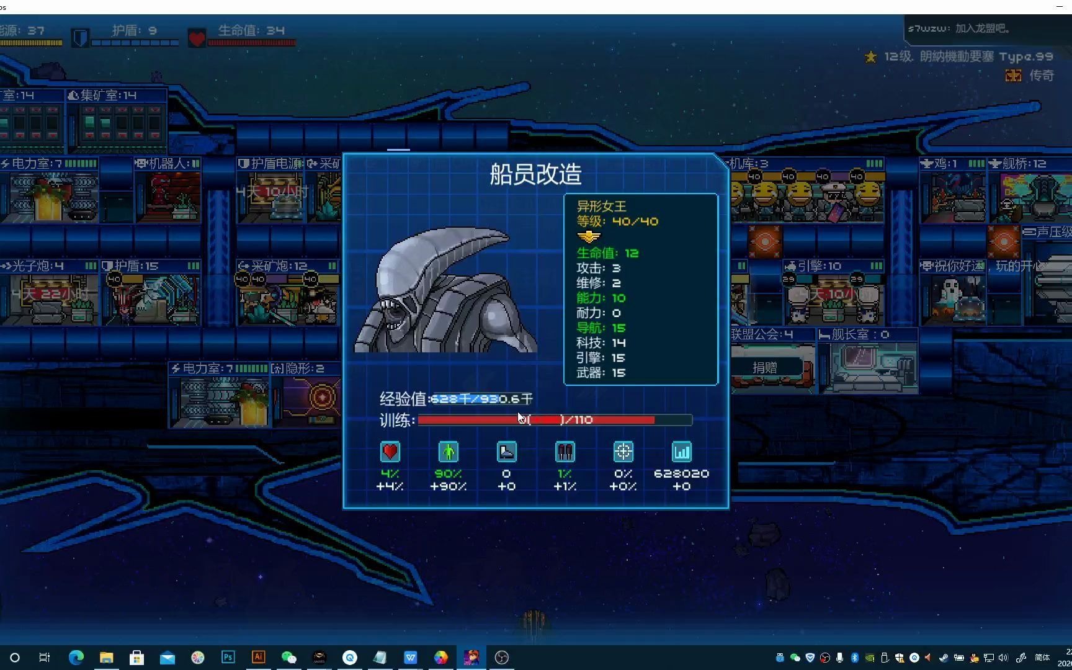Select the 联盟公会:4 room label

click(x=762, y=334)
